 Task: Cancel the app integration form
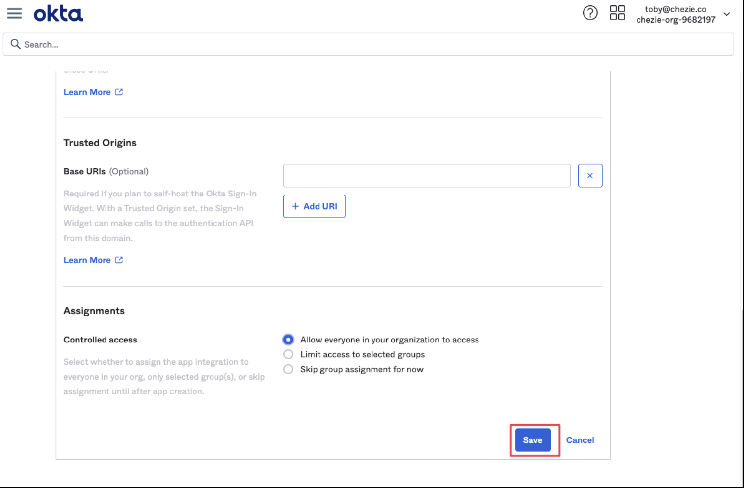(580, 440)
